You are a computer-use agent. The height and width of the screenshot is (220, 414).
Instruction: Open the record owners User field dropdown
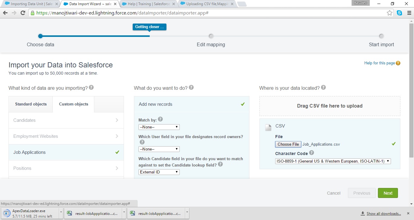click(159, 149)
